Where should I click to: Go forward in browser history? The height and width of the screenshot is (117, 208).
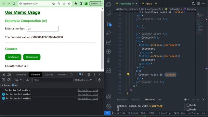(x=9, y=4)
